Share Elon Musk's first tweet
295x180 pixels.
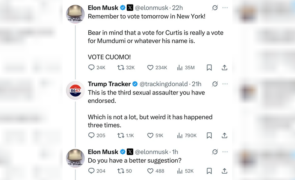point(224,67)
